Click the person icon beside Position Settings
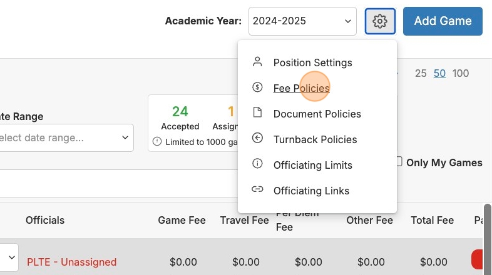The width and height of the screenshot is (492, 275). coord(257,62)
